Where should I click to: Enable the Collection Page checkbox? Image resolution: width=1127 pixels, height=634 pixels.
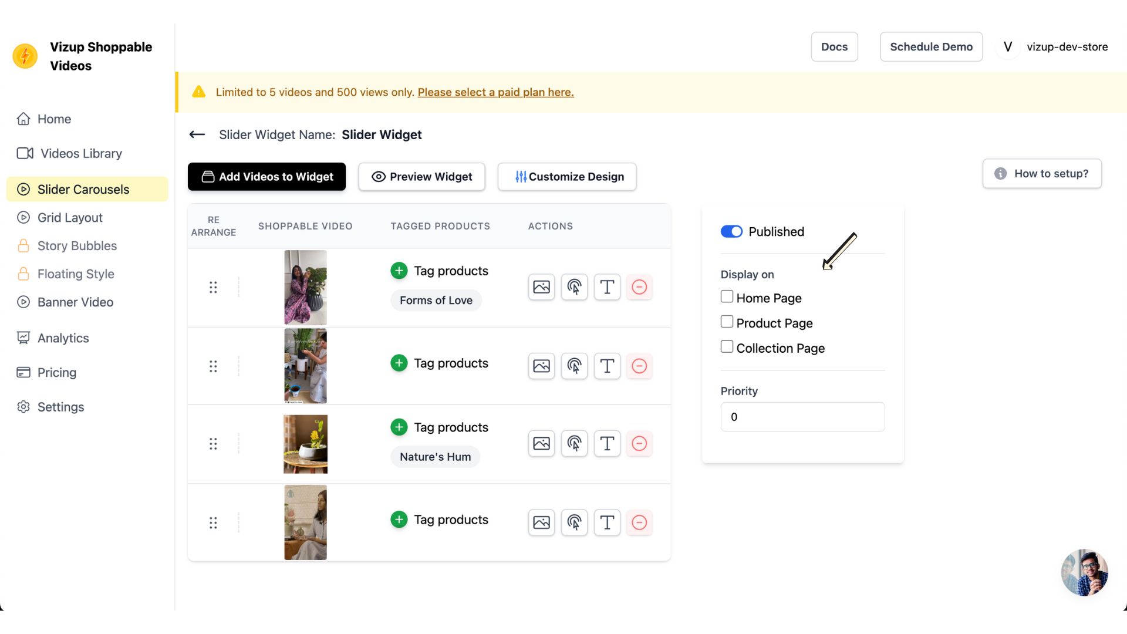point(727,347)
